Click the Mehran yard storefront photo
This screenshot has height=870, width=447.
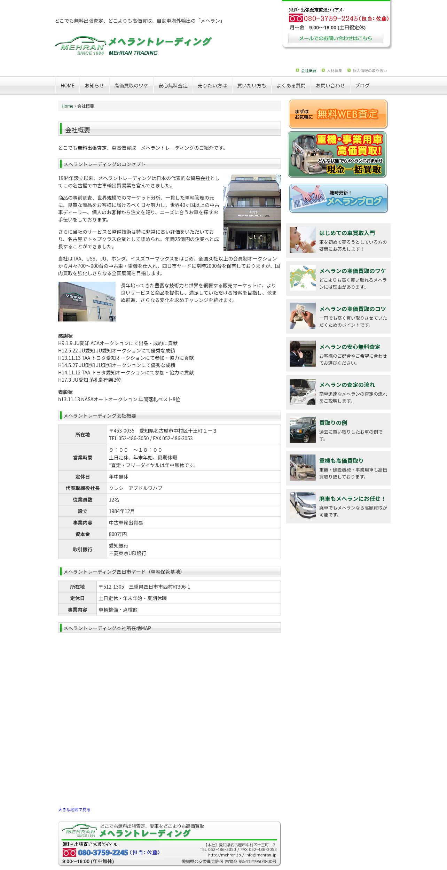(87, 302)
